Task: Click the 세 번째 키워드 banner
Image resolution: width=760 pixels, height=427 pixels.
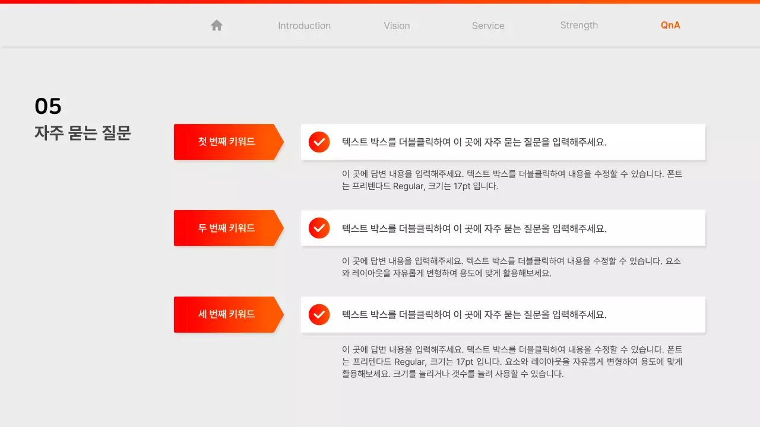Action: click(226, 314)
